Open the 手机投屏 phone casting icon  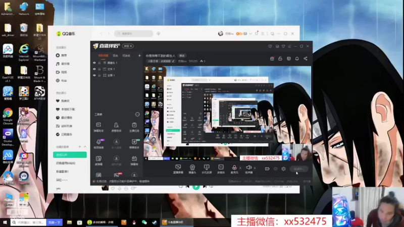click(207, 169)
